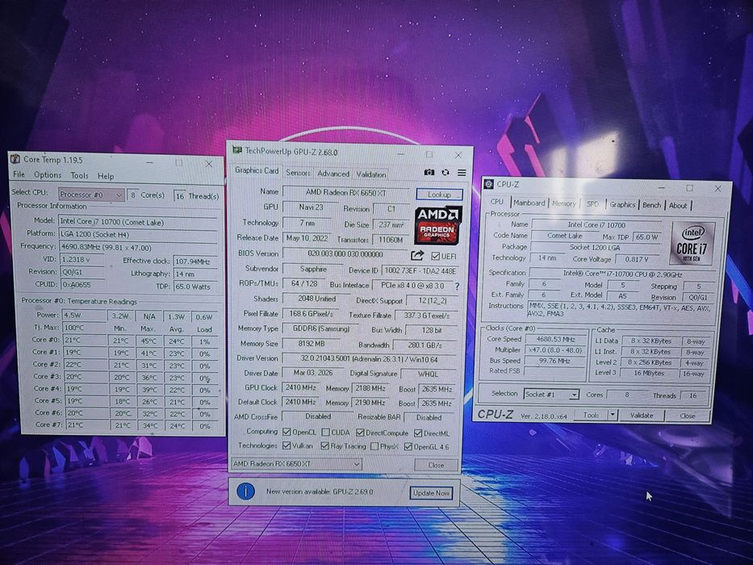Click the Core Temp TDP 65.0 Watts value
This screenshot has height=565, width=753.
point(195,287)
